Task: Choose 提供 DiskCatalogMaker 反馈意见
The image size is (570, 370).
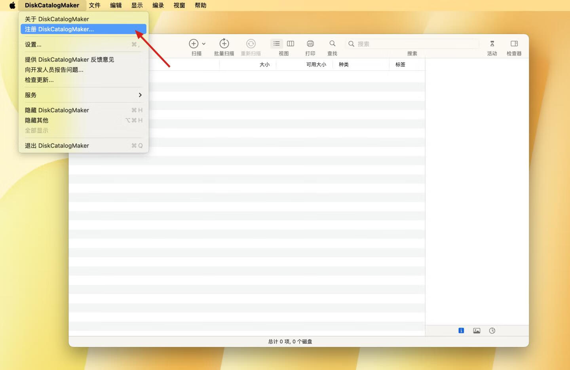Action: pyautogui.click(x=84, y=59)
